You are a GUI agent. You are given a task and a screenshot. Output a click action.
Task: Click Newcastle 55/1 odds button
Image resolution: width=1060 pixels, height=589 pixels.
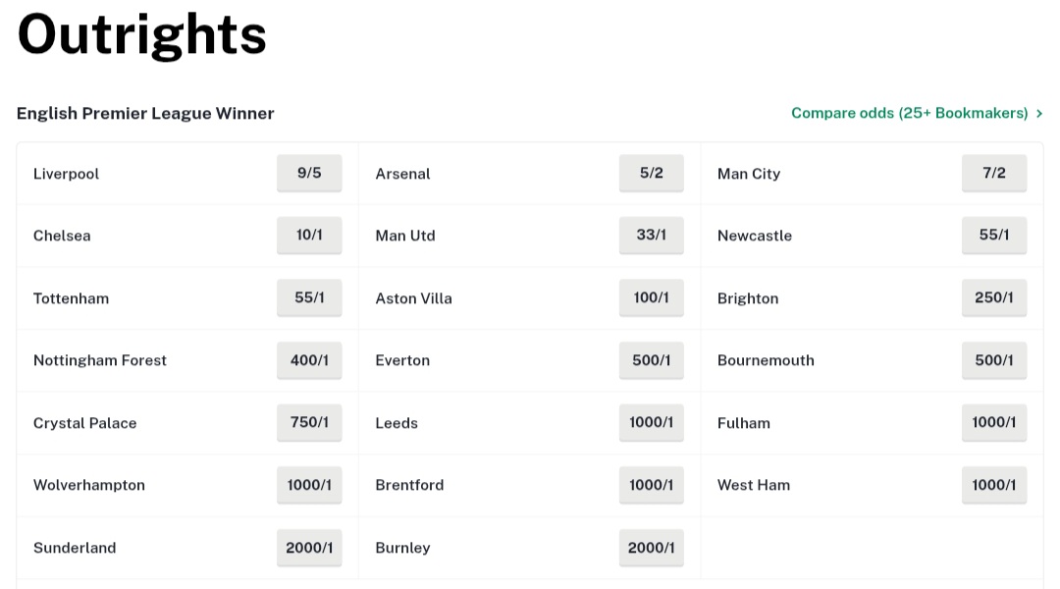pyautogui.click(x=993, y=235)
